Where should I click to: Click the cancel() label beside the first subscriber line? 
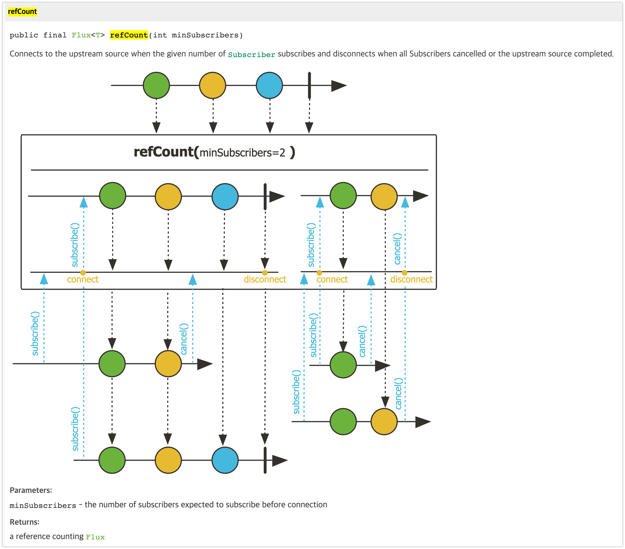183,339
